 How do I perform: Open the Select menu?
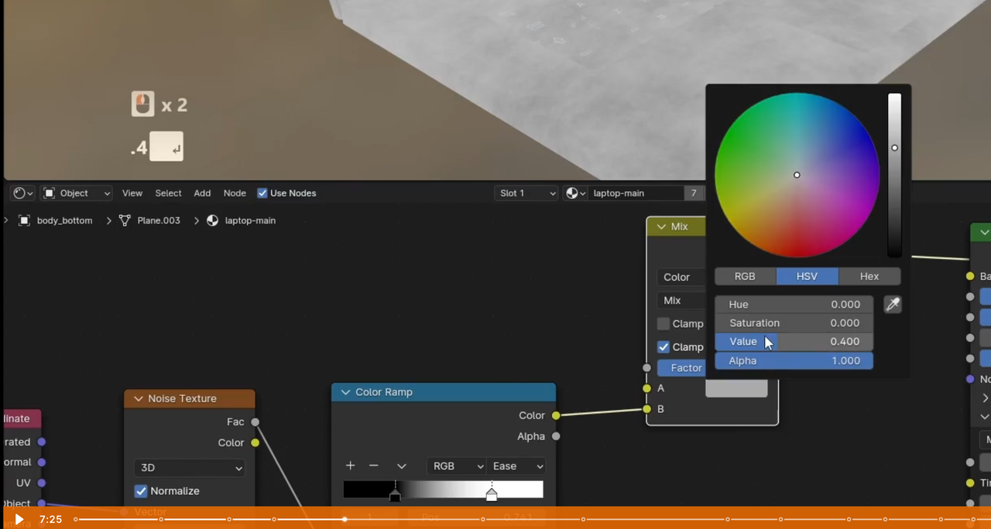tap(168, 193)
